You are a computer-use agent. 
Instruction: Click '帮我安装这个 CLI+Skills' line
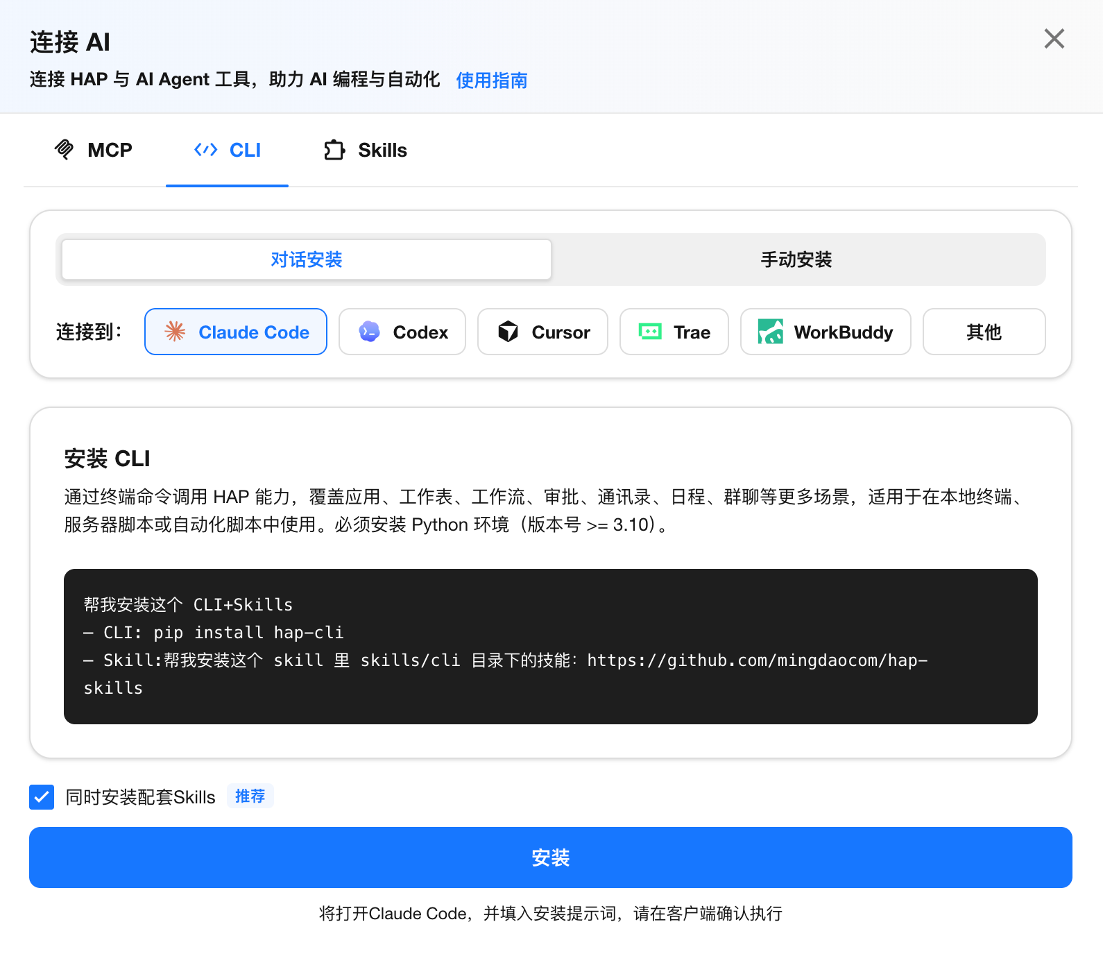188,605
